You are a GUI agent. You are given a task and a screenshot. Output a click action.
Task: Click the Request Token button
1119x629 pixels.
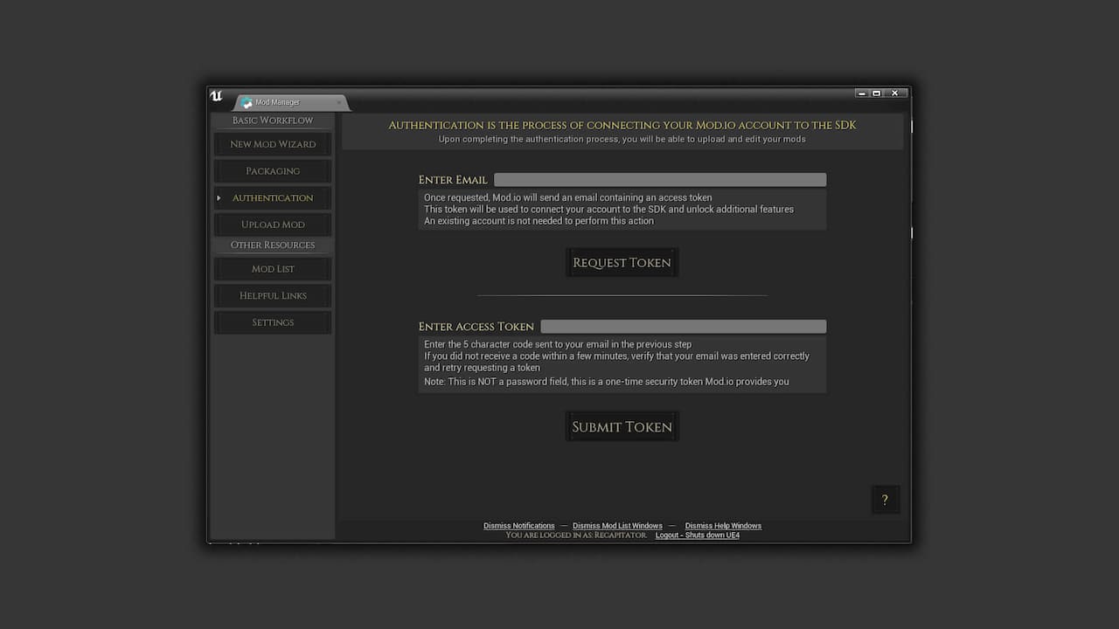(622, 262)
